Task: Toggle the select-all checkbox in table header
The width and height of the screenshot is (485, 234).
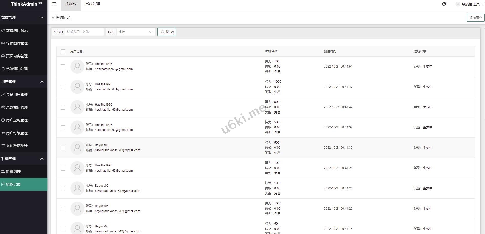Action: coord(63,52)
